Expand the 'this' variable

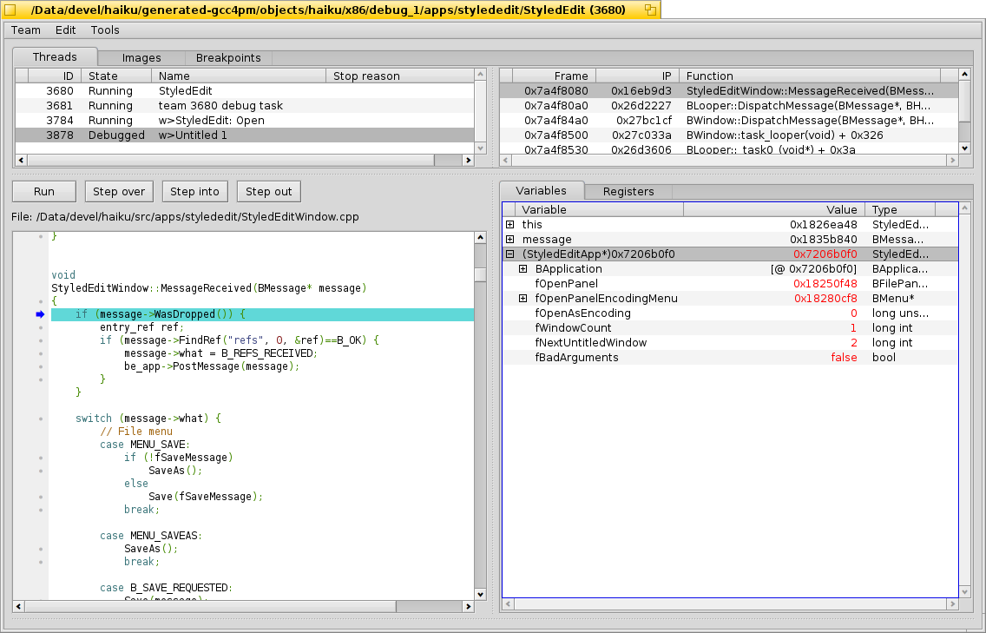(510, 225)
